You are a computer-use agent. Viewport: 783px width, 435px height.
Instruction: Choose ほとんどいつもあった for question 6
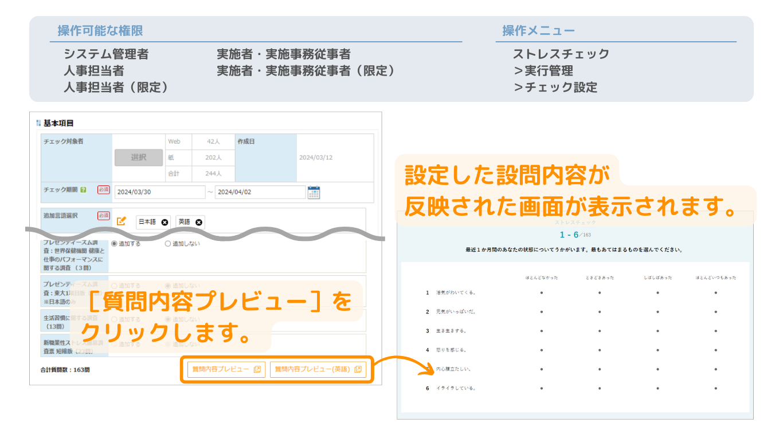point(715,388)
